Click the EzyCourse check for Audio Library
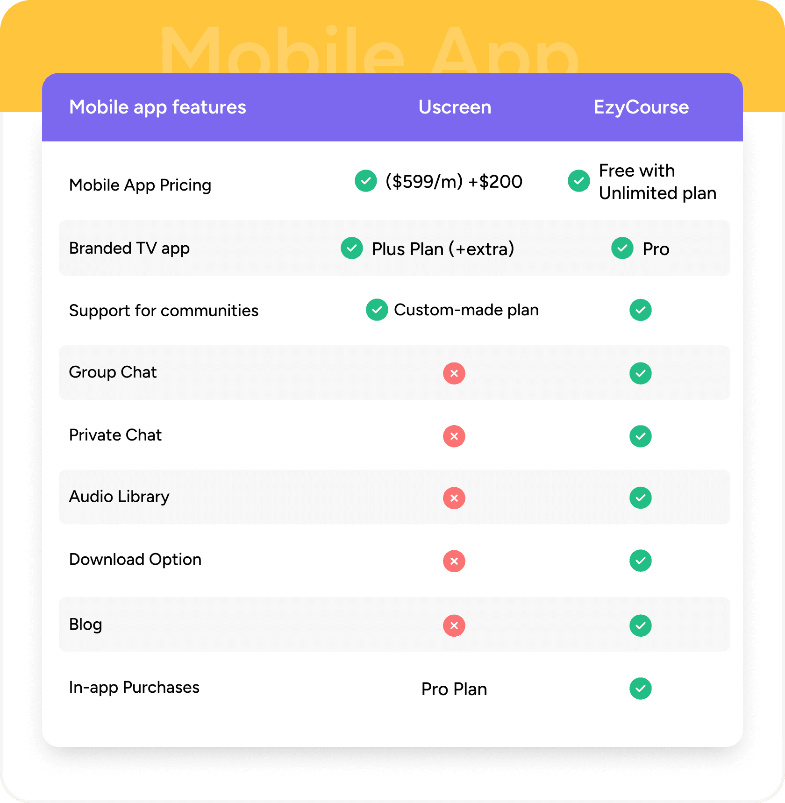 coord(641,498)
